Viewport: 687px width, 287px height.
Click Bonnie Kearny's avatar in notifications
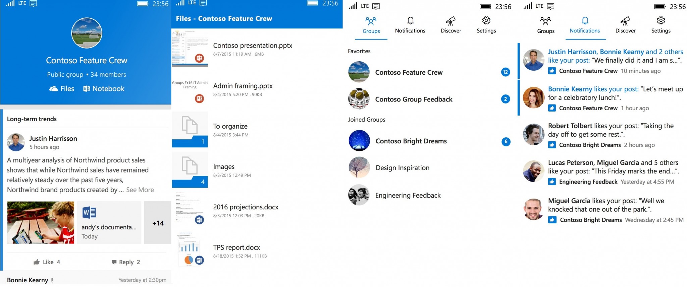(x=533, y=97)
